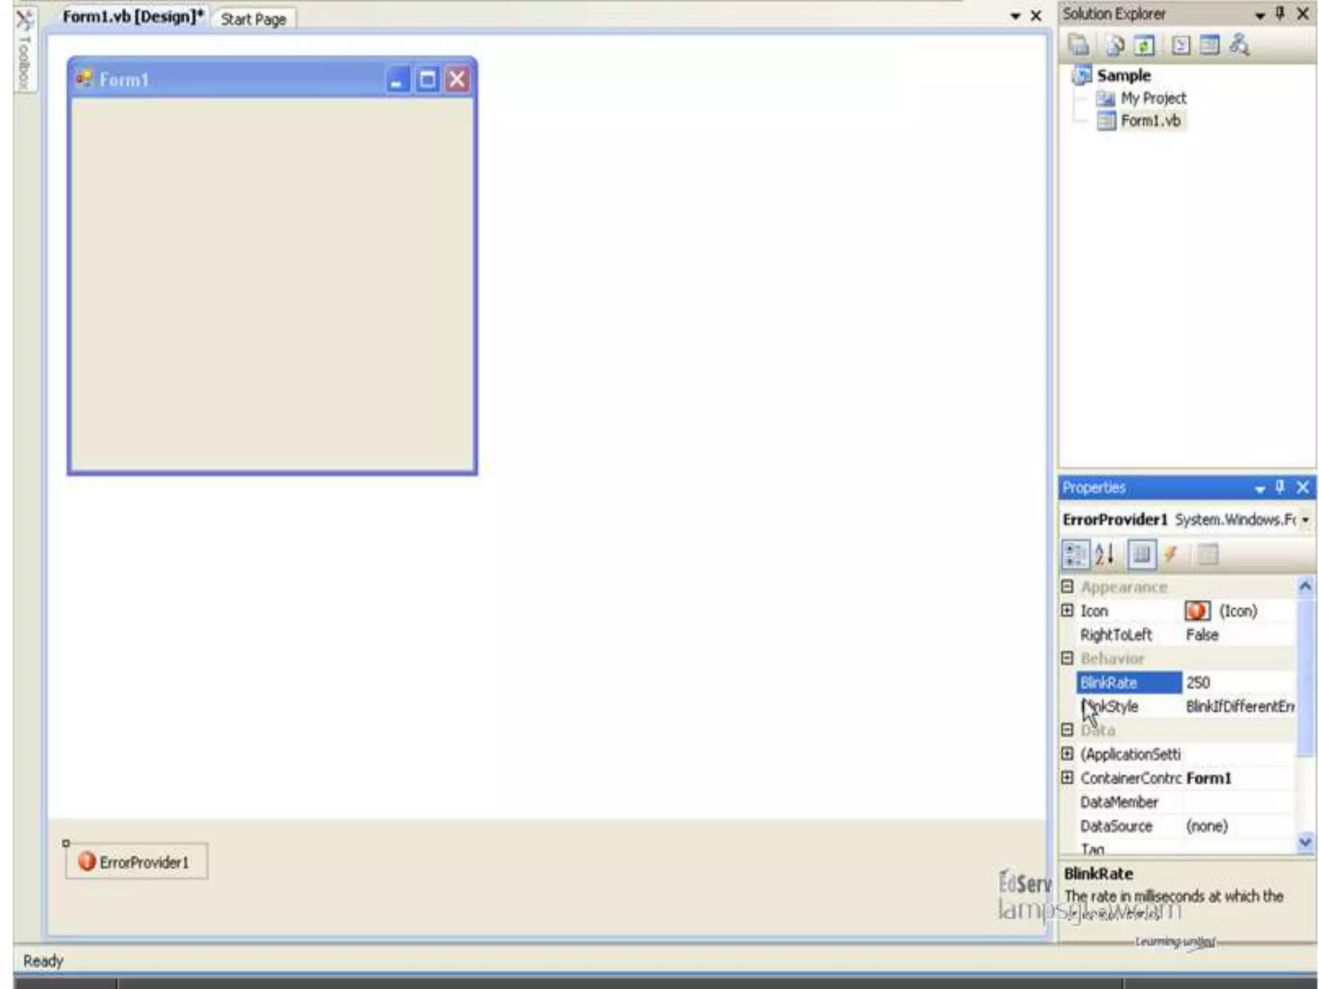This screenshot has width=1319, height=989.
Task: Edit the BlinkRate value 250
Action: [1239, 683]
